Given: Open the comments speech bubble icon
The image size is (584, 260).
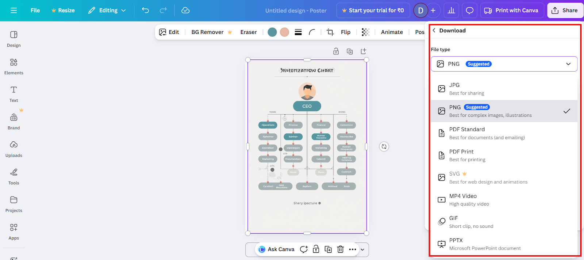Looking at the screenshot, I should [x=470, y=11].
